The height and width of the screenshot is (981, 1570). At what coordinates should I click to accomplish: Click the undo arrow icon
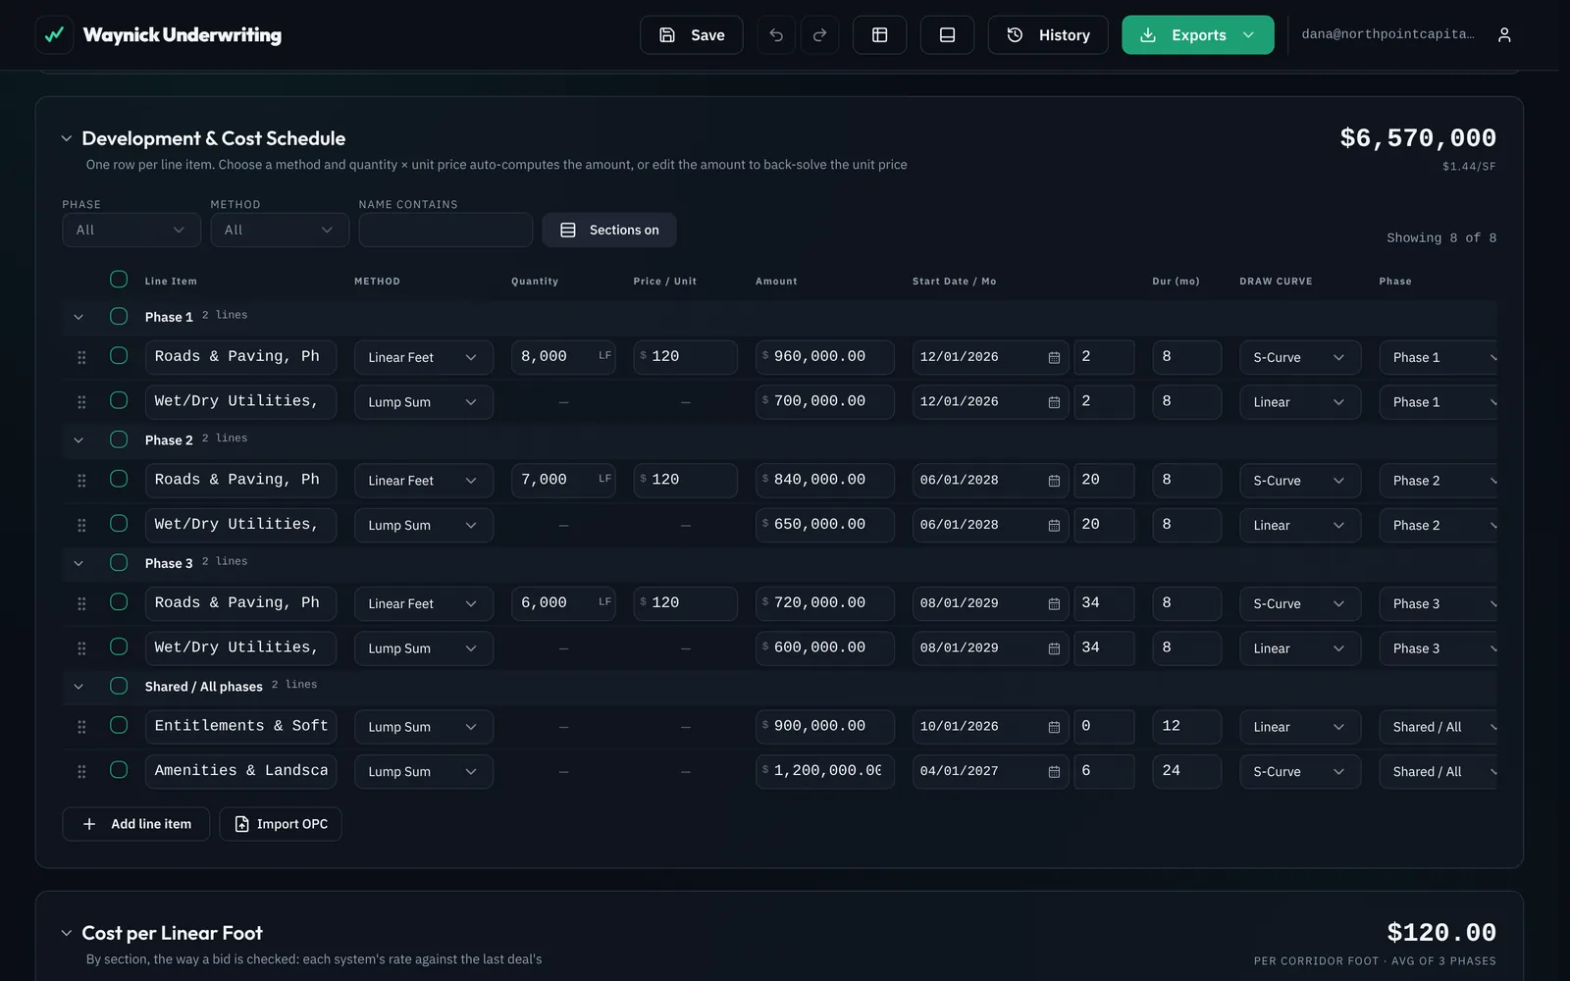776,35
